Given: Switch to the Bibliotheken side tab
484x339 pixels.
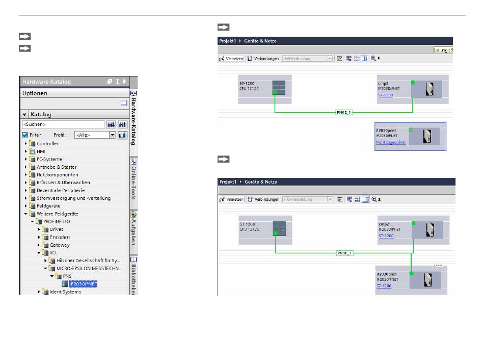Looking at the screenshot, I should [133, 275].
